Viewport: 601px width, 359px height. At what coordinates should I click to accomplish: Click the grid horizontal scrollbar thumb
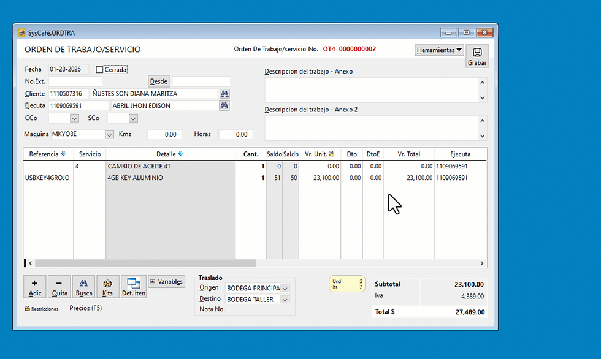click(145, 263)
